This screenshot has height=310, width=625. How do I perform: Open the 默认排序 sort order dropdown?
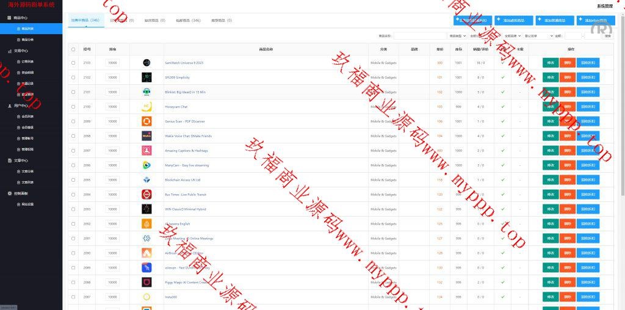pyautogui.click(x=538, y=36)
